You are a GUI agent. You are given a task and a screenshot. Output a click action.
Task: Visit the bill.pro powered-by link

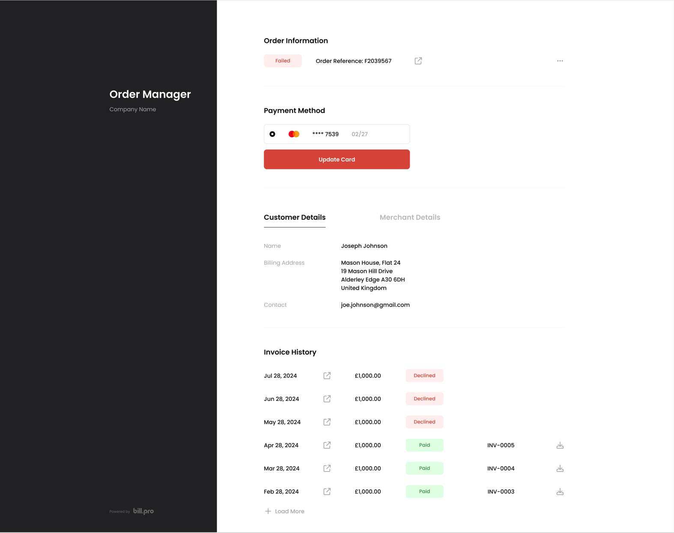143,511
